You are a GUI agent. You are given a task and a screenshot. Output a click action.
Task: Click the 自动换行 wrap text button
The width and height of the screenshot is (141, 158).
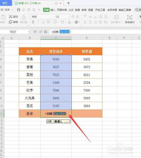coord(130,19)
